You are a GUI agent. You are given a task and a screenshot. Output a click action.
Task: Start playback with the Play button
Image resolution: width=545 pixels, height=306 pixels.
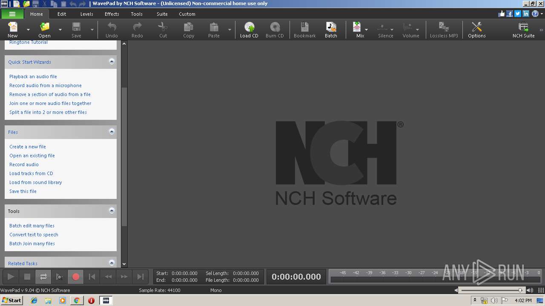click(x=11, y=277)
